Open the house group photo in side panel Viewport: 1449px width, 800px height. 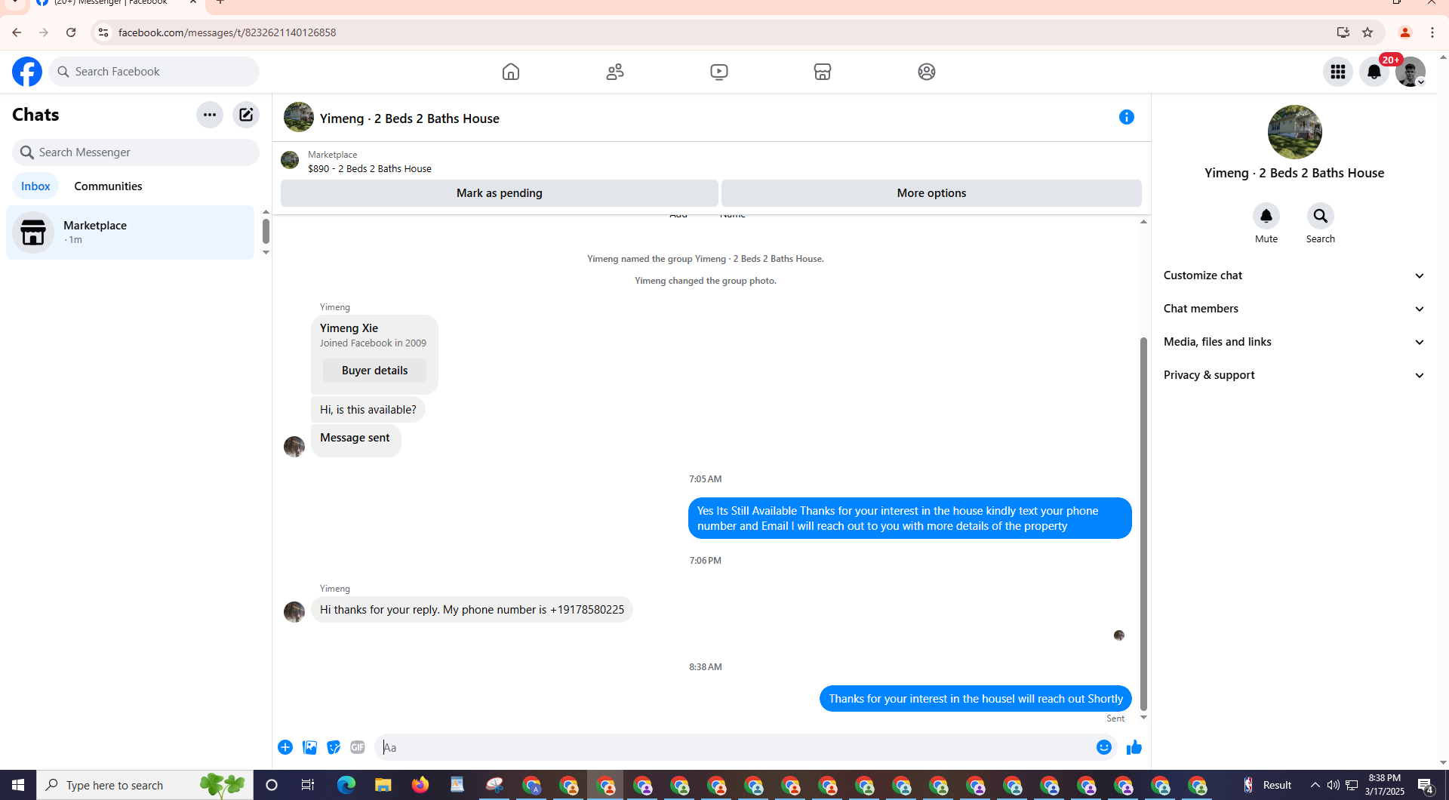pos(1295,132)
